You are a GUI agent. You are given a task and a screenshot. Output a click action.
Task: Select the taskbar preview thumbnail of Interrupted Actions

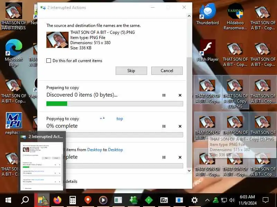42,166
